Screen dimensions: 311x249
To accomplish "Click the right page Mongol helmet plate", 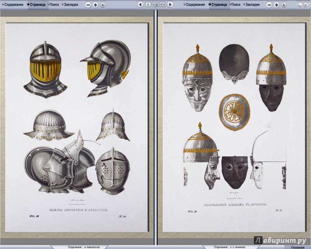I will tap(234, 127).
